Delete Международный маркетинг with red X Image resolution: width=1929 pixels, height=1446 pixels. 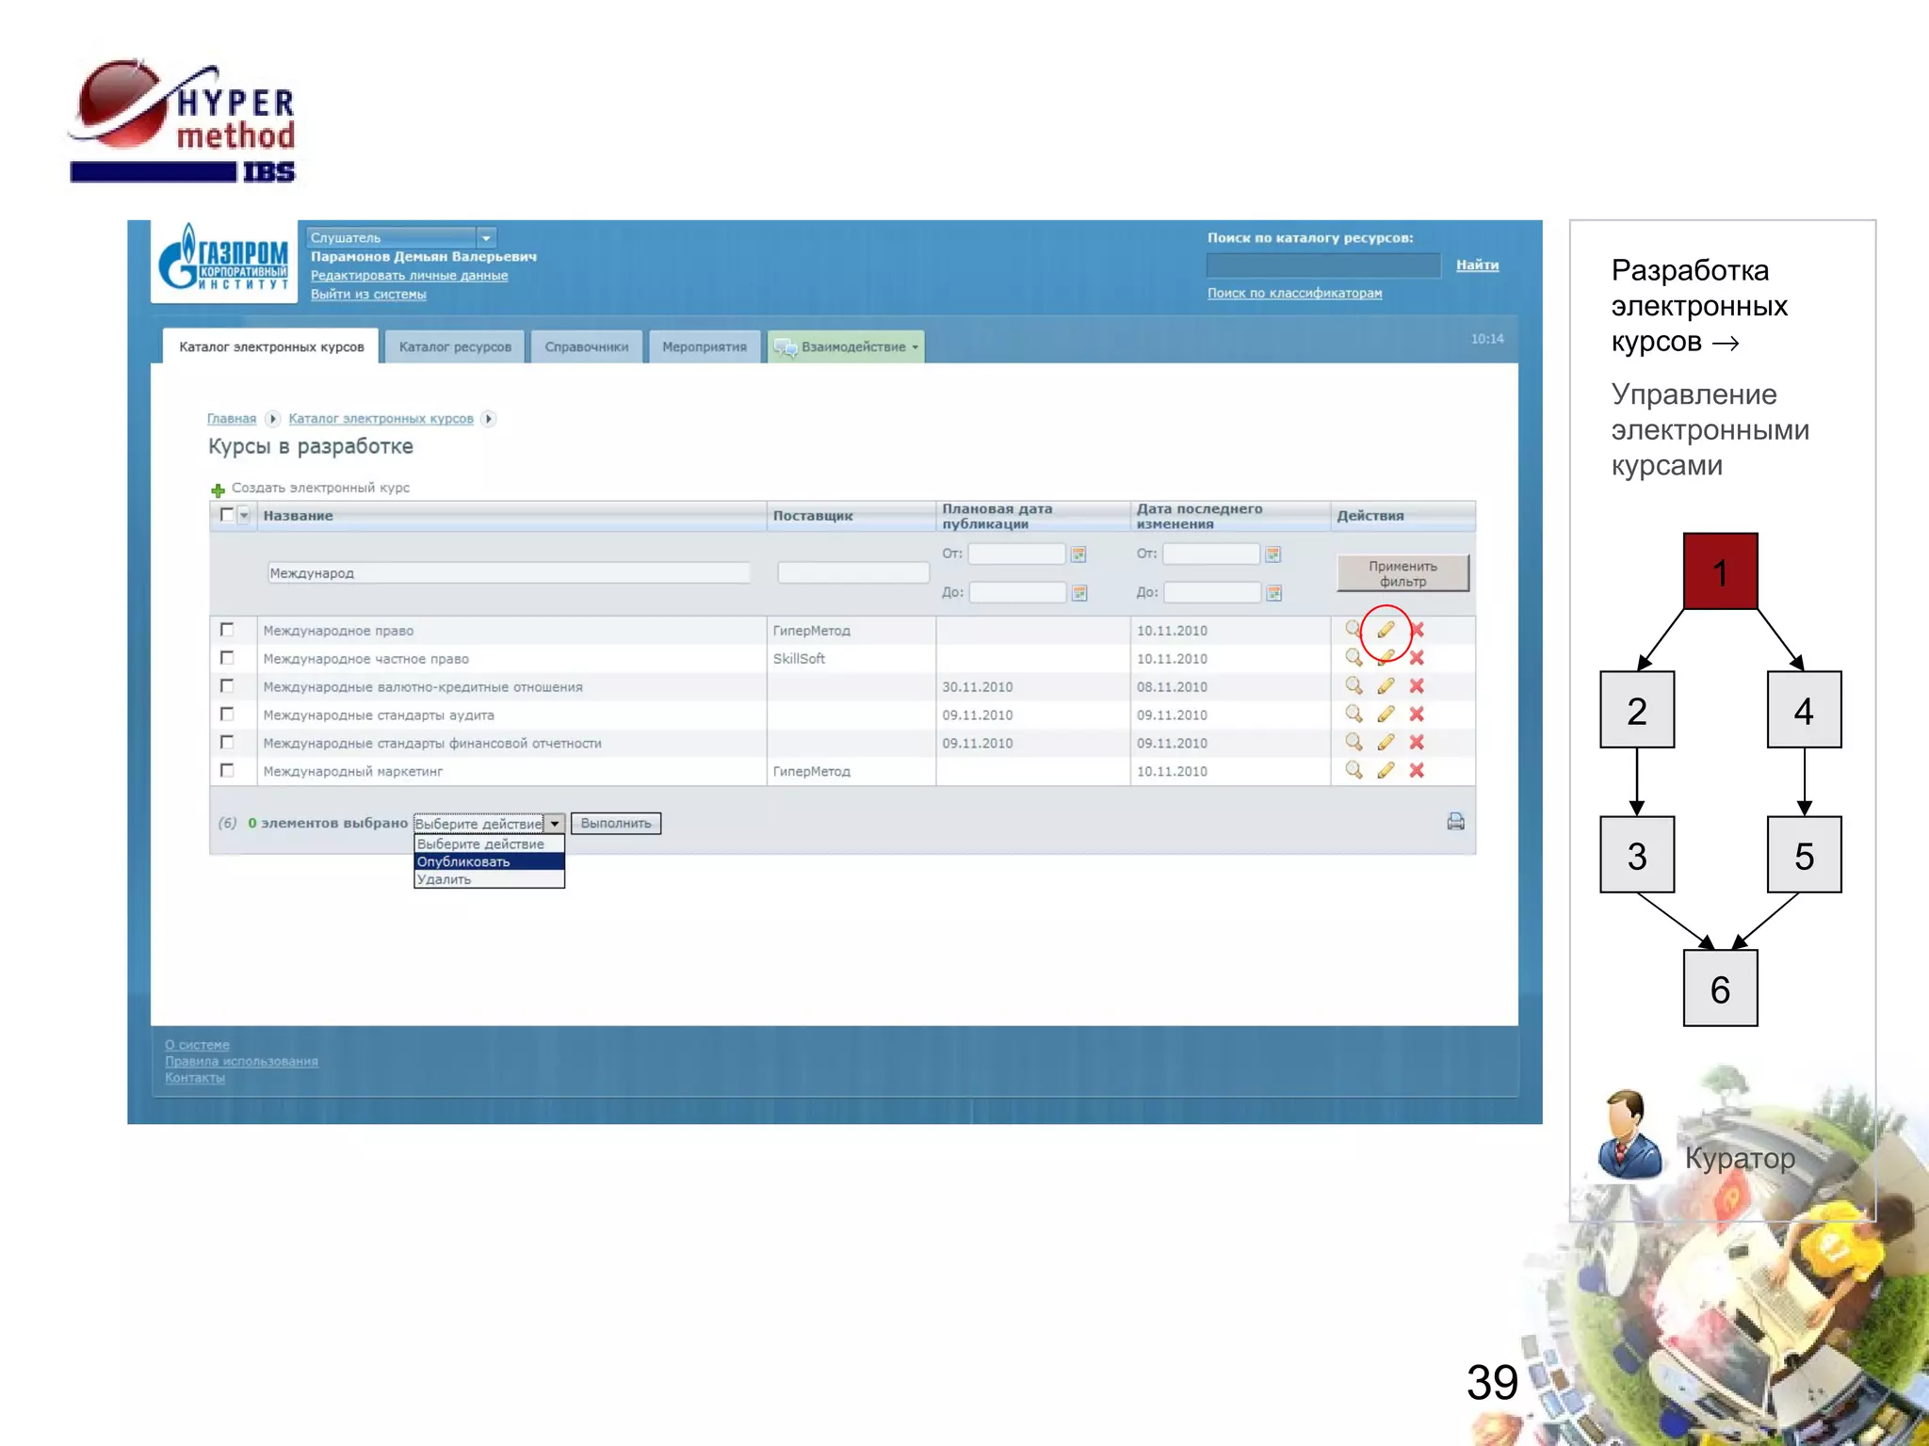coord(1417,770)
